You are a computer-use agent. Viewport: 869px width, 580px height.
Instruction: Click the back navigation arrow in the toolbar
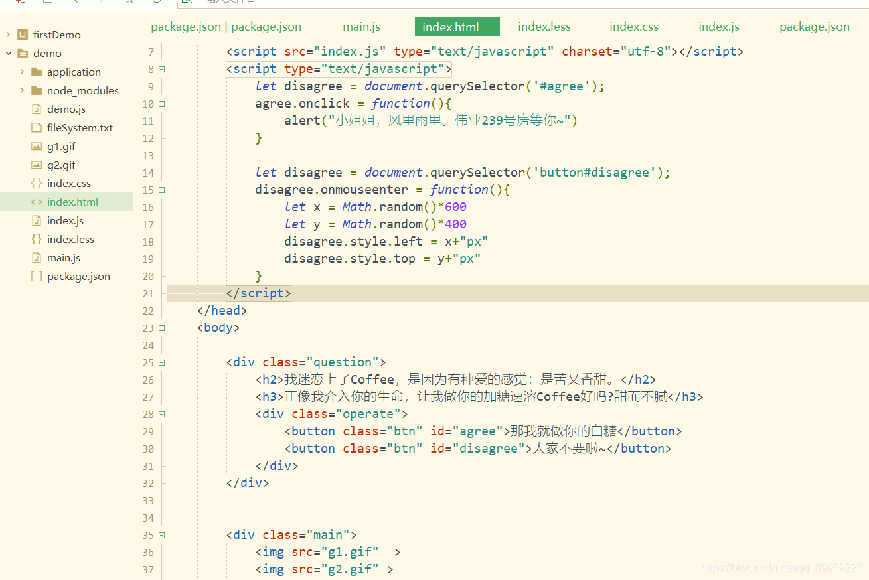[x=75, y=3]
